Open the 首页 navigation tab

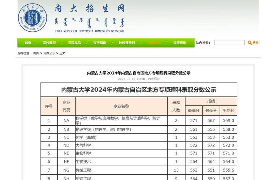click(x=28, y=43)
